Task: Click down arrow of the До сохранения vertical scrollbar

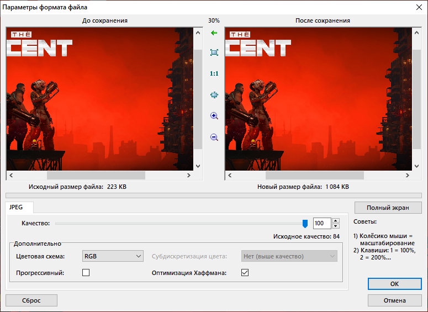Action: (x=198, y=166)
